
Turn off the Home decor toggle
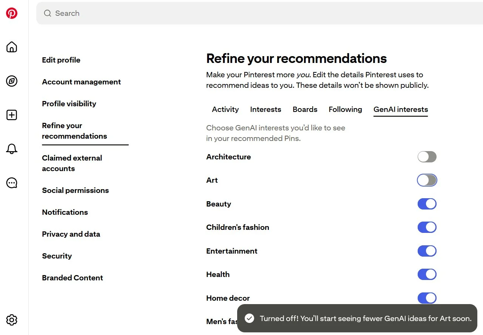click(x=427, y=298)
